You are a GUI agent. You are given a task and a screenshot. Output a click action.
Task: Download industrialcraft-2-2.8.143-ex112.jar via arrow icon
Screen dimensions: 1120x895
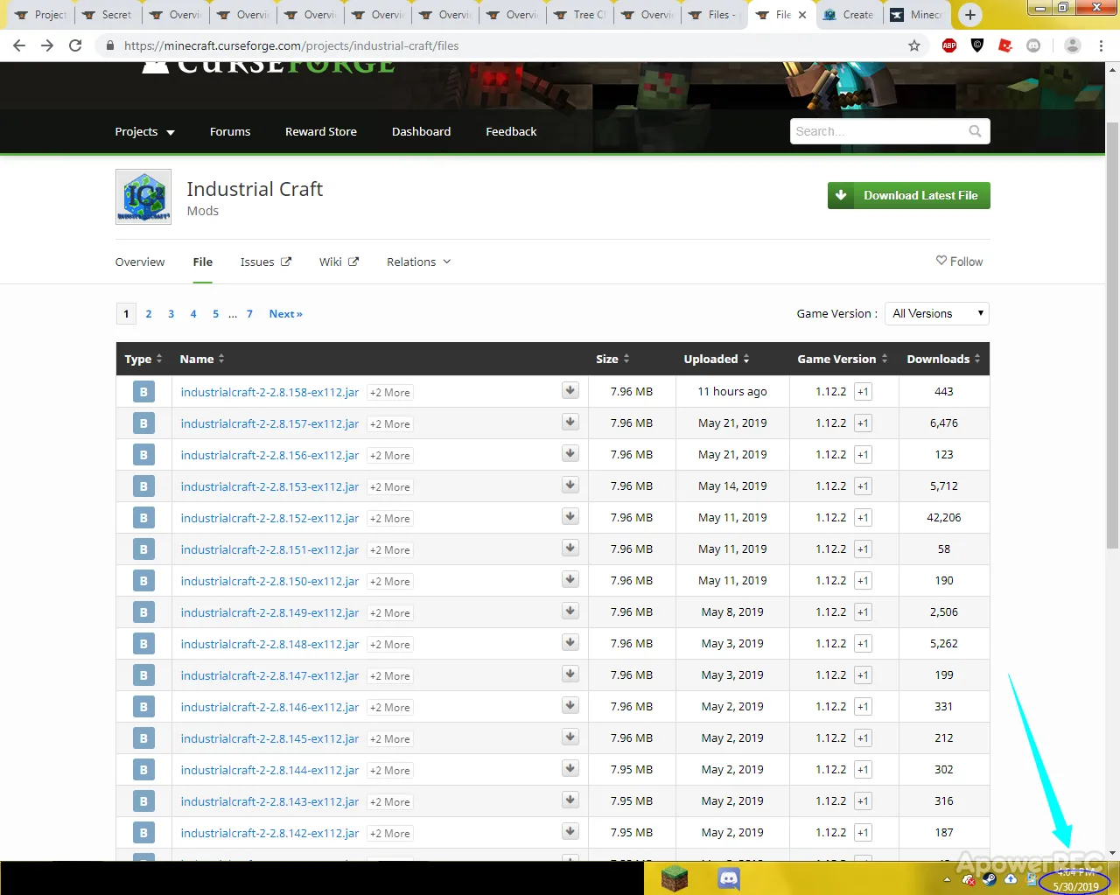570,800
